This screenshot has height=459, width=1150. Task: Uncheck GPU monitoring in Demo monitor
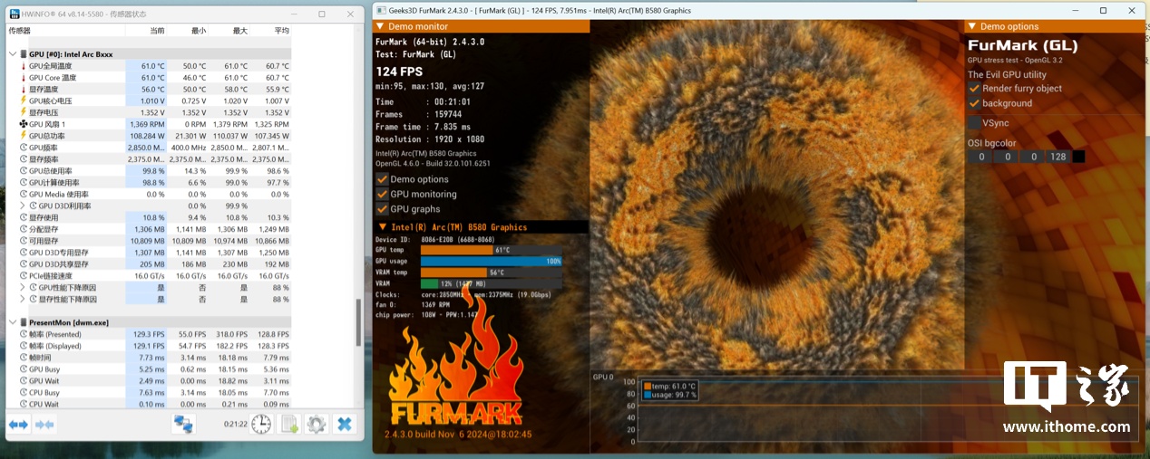382,194
